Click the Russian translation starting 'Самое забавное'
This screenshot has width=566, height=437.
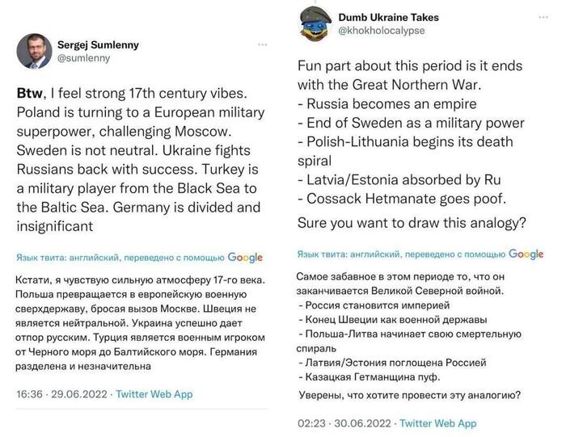411,336
